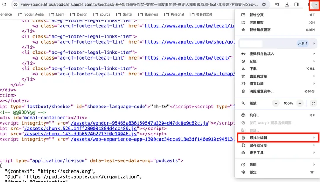Click the three-dot Chrome menu button
The height and width of the screenshot is (182, 320).
pyautogui.click(x=316, y=4)
